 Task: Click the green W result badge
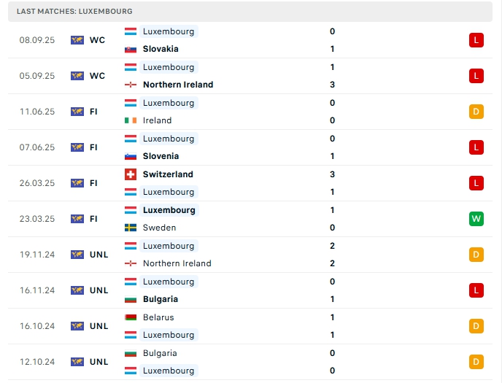[476, 219]
